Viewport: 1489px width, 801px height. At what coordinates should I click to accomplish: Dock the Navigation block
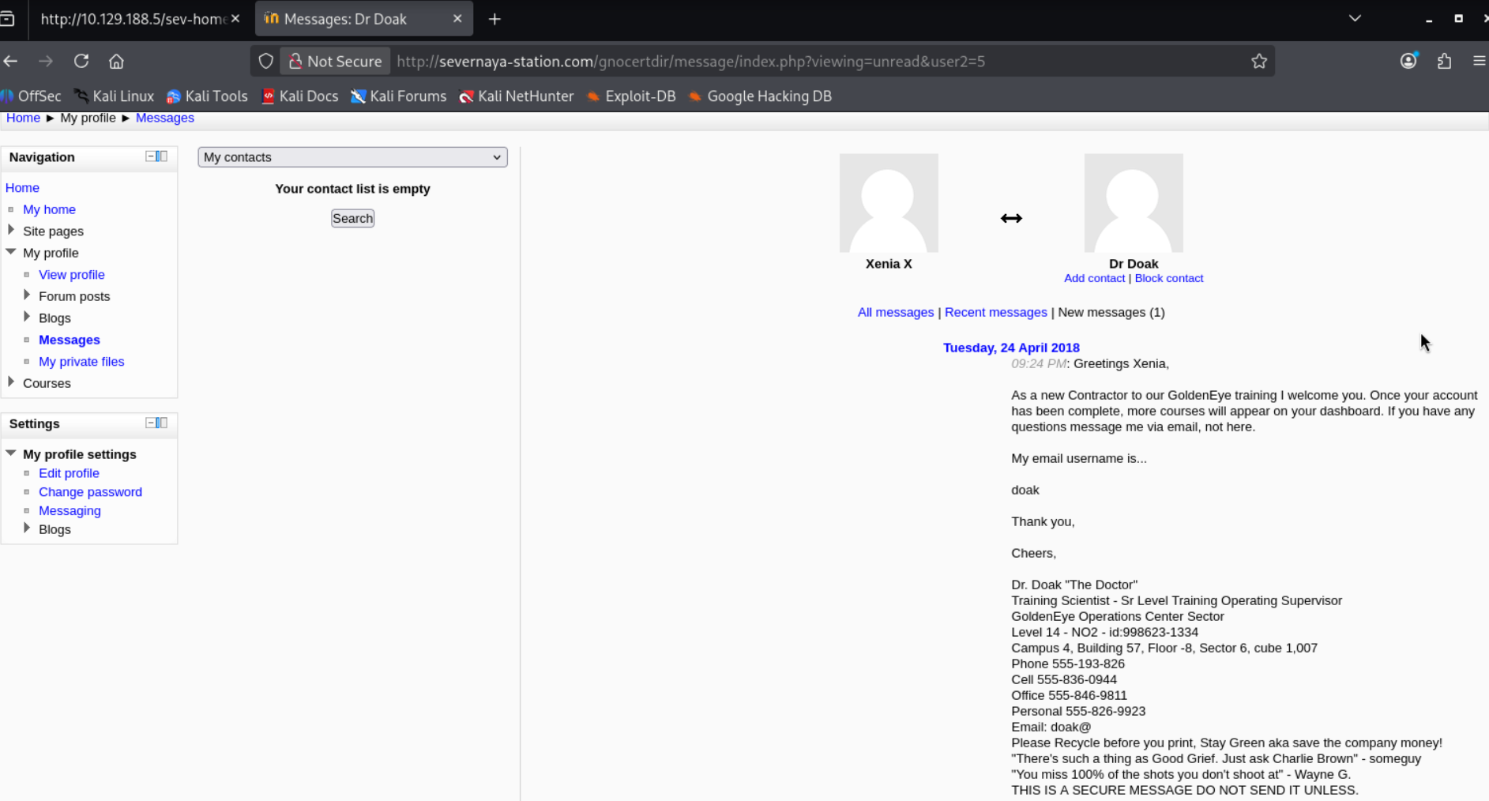162,156
